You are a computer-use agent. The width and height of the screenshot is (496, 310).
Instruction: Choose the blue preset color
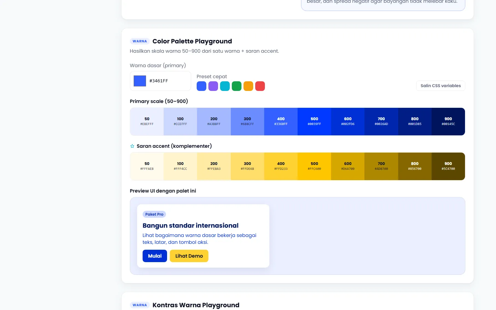tap(201, 86)
